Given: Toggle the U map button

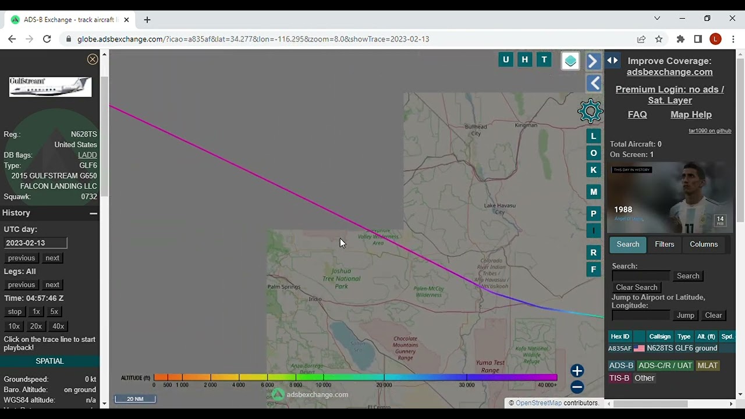Looking at the screenshot, I should 506,59.
